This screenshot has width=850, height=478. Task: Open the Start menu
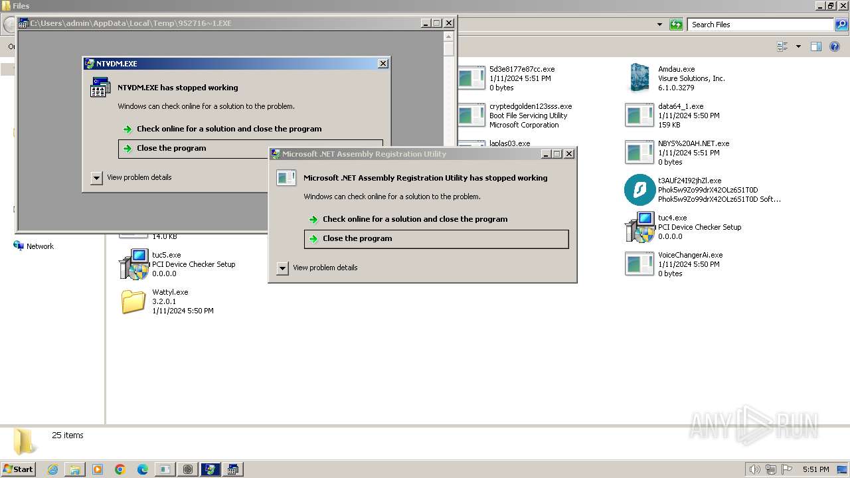pos(18,469)
